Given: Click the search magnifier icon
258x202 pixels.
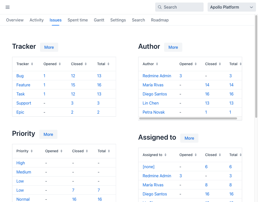Looking at the screenshot, I should (x=159, y=7).
